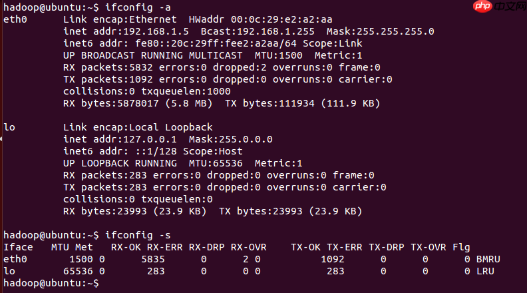Image resolution: width=527 pixels, height=293 pixels.
Task: Click Mask:255.0.0.0 value
Action: click(x=230, y=140)
